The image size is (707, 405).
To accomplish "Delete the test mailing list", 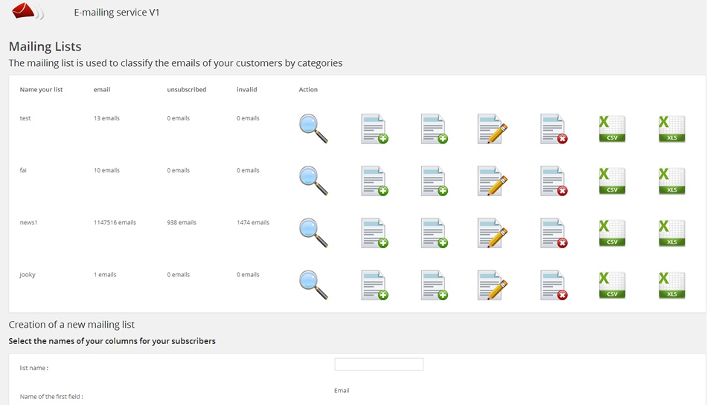I will (x=554, y=129).
